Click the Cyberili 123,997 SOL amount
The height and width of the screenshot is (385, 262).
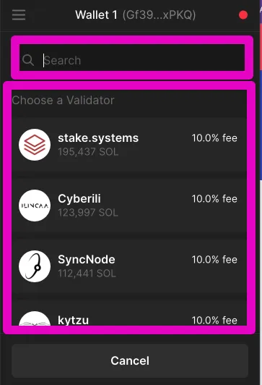tap(88, 212)
